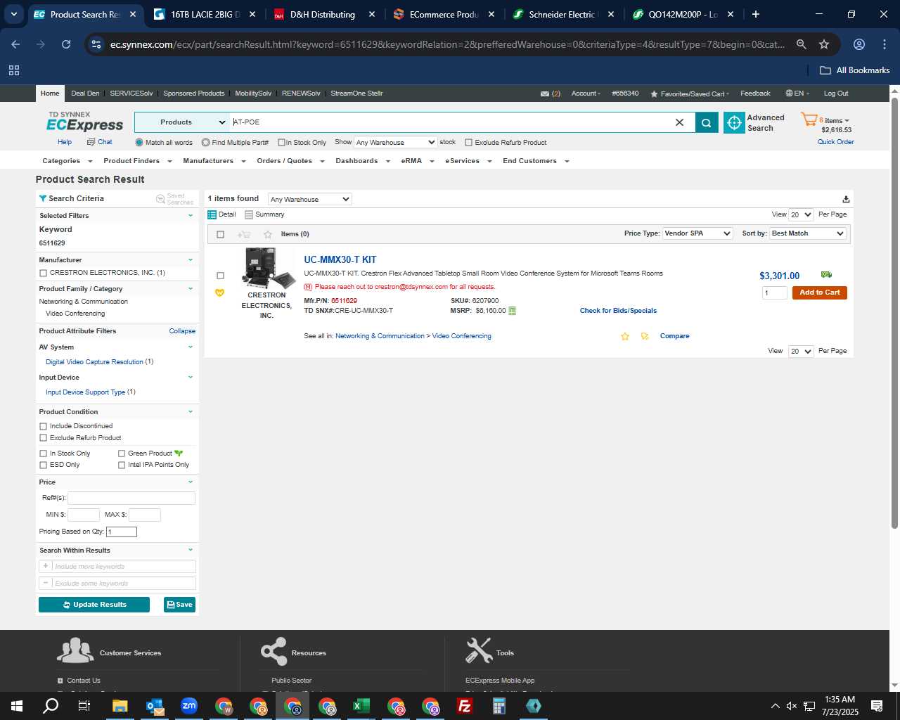Bookmark this page with star icon
This screenshot has width=900, height=720.
coord(824,44)
